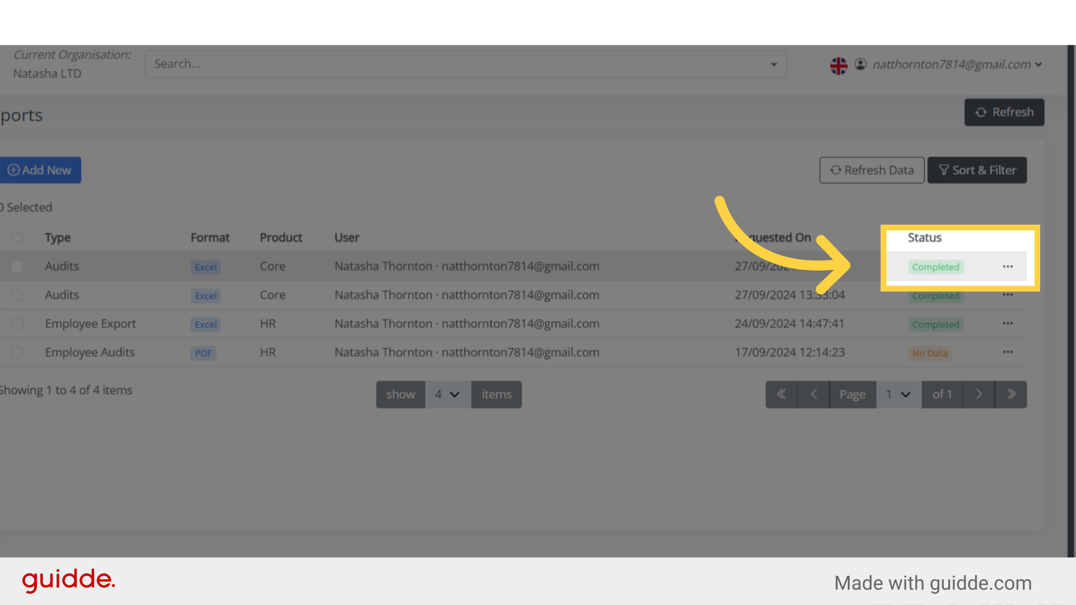Sort by the Type column header

[x=58, y=238]
